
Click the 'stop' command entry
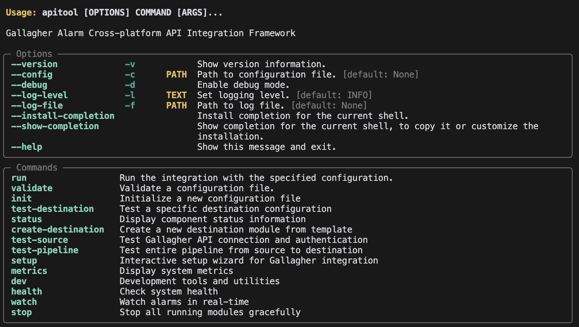[21, 312]
